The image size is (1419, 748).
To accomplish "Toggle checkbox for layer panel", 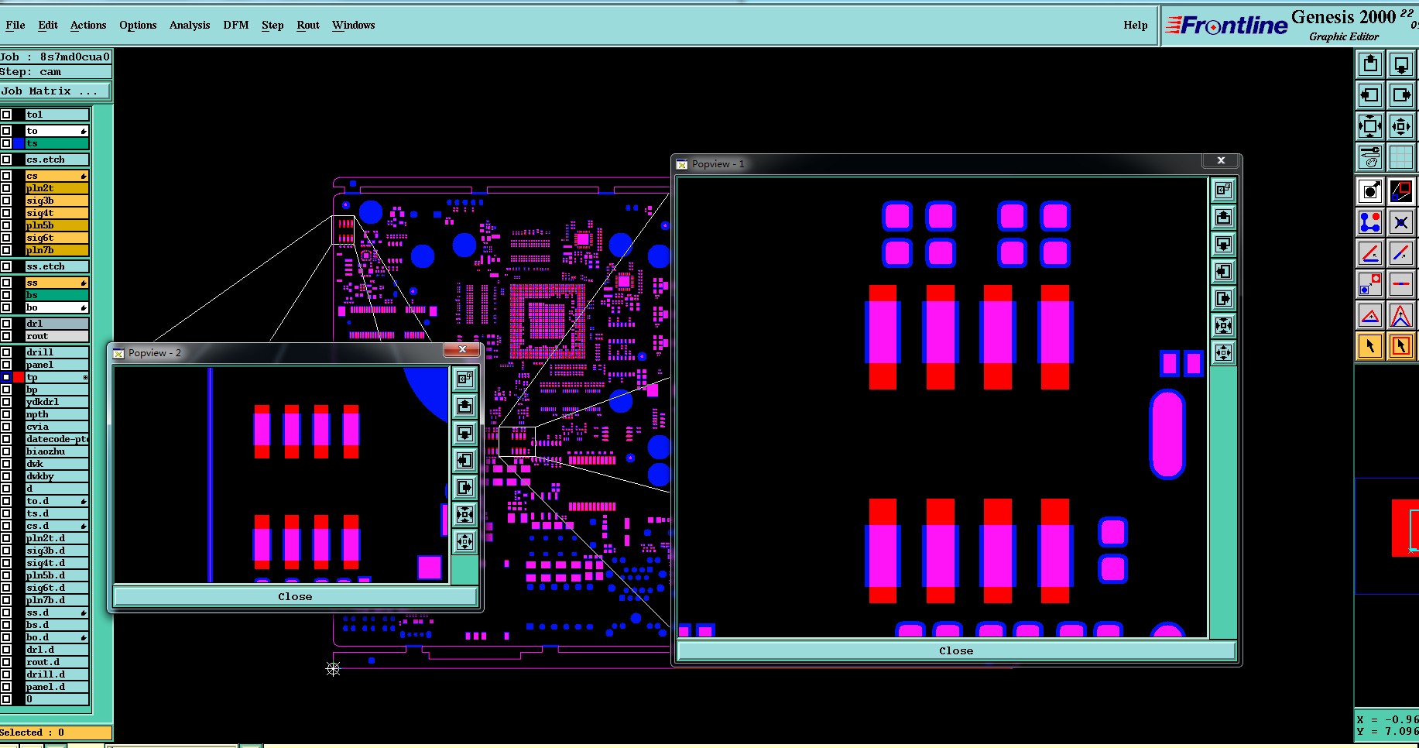I will [x=6, y=365].
